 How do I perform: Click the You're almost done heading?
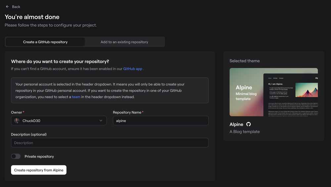coord(32,17)
